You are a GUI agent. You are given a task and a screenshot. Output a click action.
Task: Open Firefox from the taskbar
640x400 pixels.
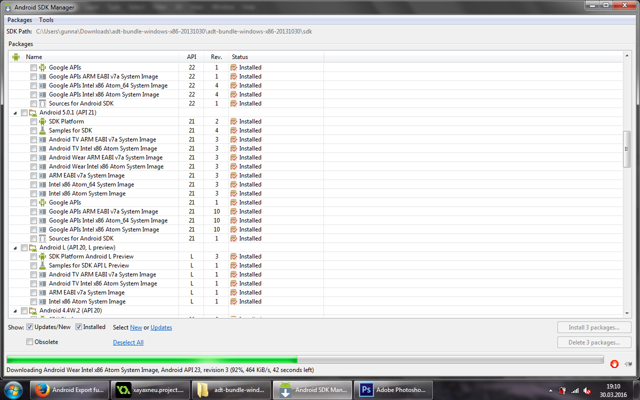[x=42, y=390]
